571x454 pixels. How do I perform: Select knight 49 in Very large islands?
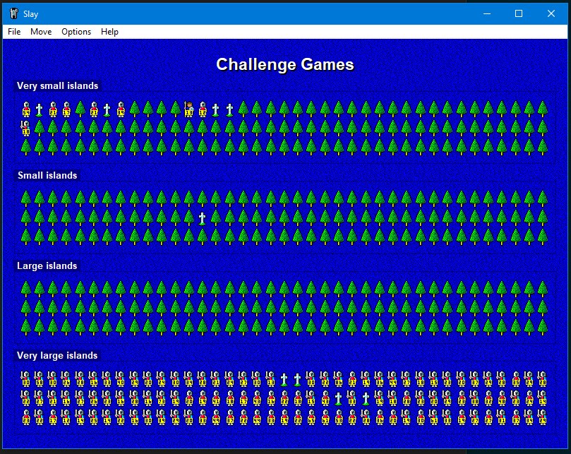(216, 417)
